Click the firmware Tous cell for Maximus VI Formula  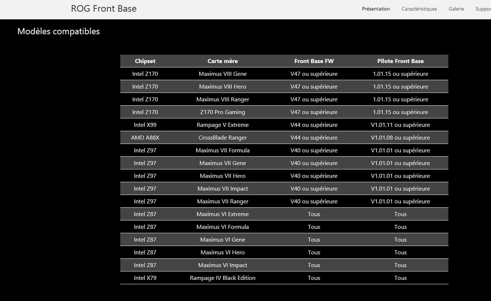(314, 227)
